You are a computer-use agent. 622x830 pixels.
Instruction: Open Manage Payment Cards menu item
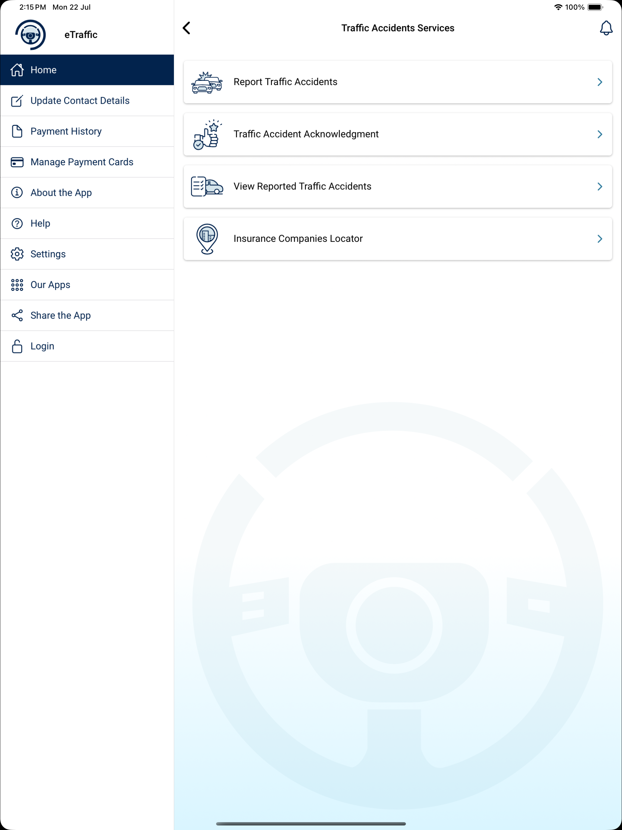87,162
